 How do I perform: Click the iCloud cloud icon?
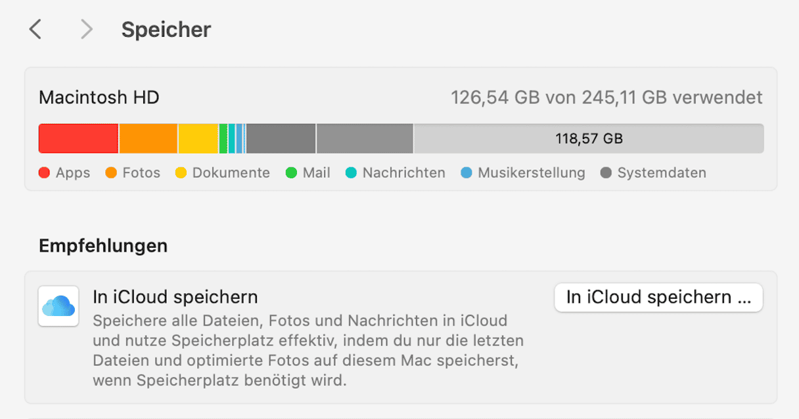[x=58, y=306]
